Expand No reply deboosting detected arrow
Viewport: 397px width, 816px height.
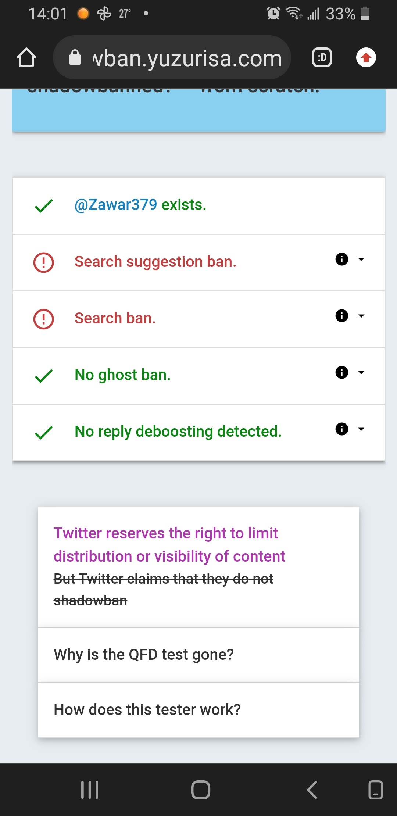tap(361, 429)
